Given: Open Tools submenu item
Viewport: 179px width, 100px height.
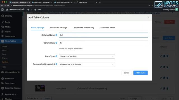Looking at the screenshot, I should coord(4,54).
